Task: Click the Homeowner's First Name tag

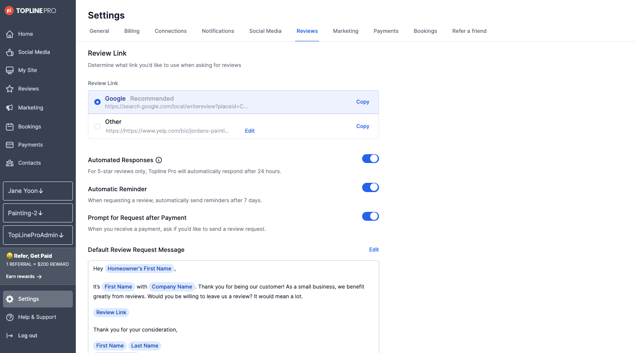Action: coord(139,269)
